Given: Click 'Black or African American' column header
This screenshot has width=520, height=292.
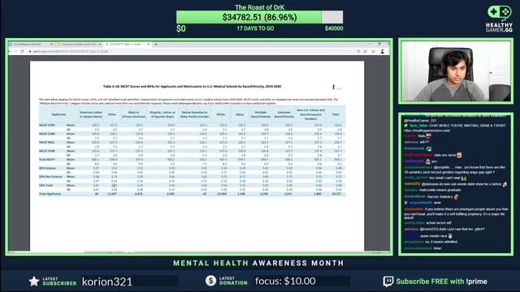Looking at the screenshot, I should pos(133,114).
